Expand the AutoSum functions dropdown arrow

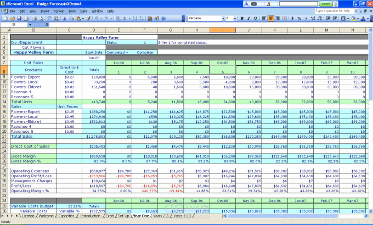129,18
